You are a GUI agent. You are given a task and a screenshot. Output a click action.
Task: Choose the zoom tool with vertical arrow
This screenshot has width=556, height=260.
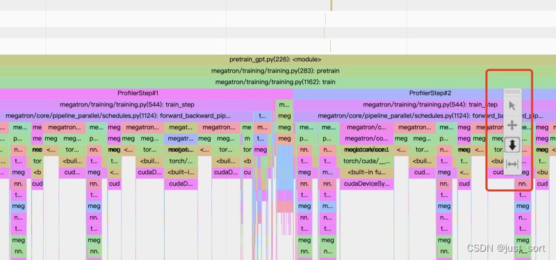pyautogui.click(x=512, y=145)
